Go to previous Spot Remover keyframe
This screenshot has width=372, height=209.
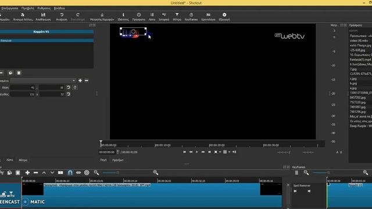[295, 191]
